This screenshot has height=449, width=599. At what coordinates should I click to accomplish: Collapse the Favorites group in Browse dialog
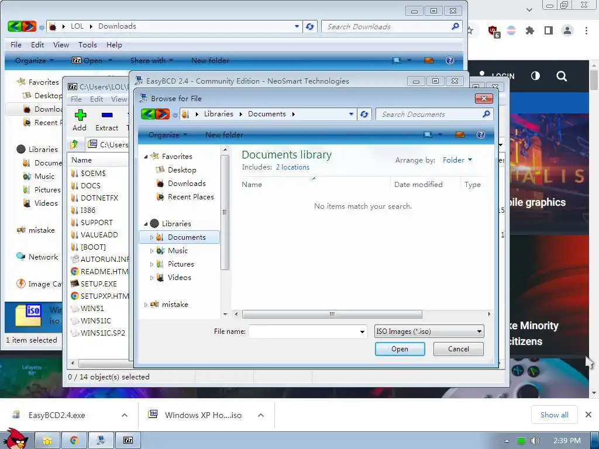(146, 157)
